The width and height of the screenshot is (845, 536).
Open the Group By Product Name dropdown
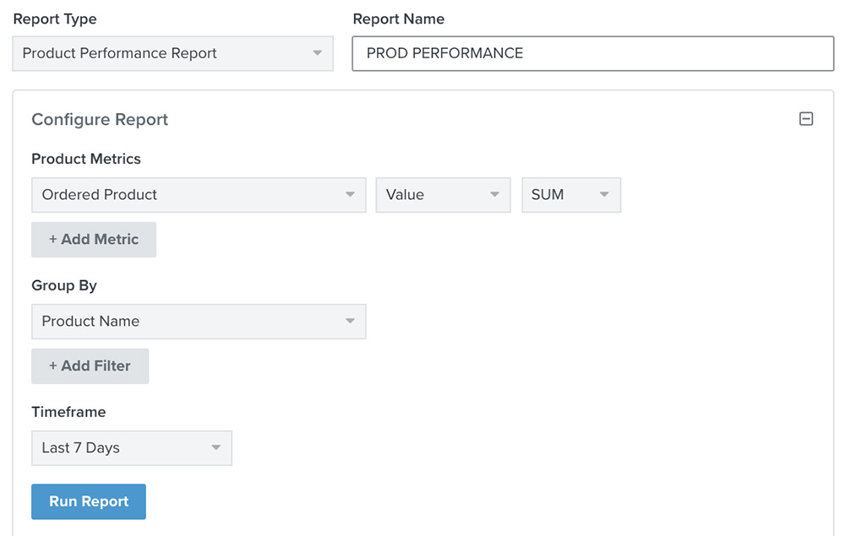[199, 322]
